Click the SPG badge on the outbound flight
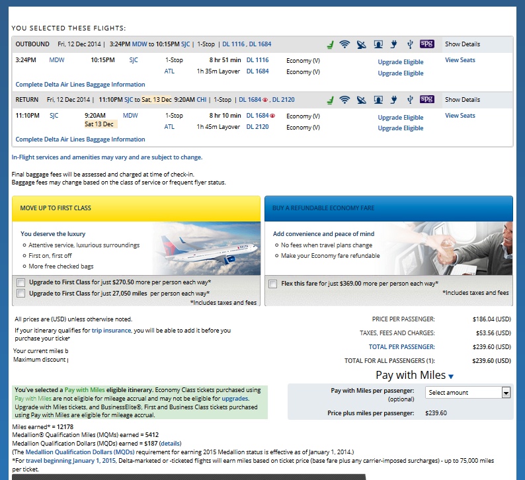This screenshot has width=525, height=480. tap(426, 44)
